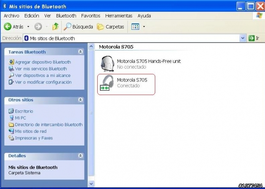Click the Agregar dispositivo Bluetooth icon

point(11,62)
